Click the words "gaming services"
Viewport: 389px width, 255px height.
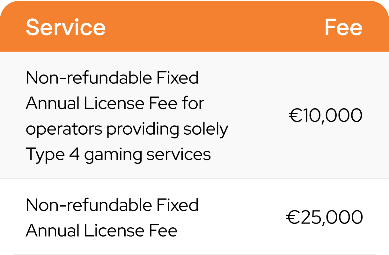click(x=147, y=155)
